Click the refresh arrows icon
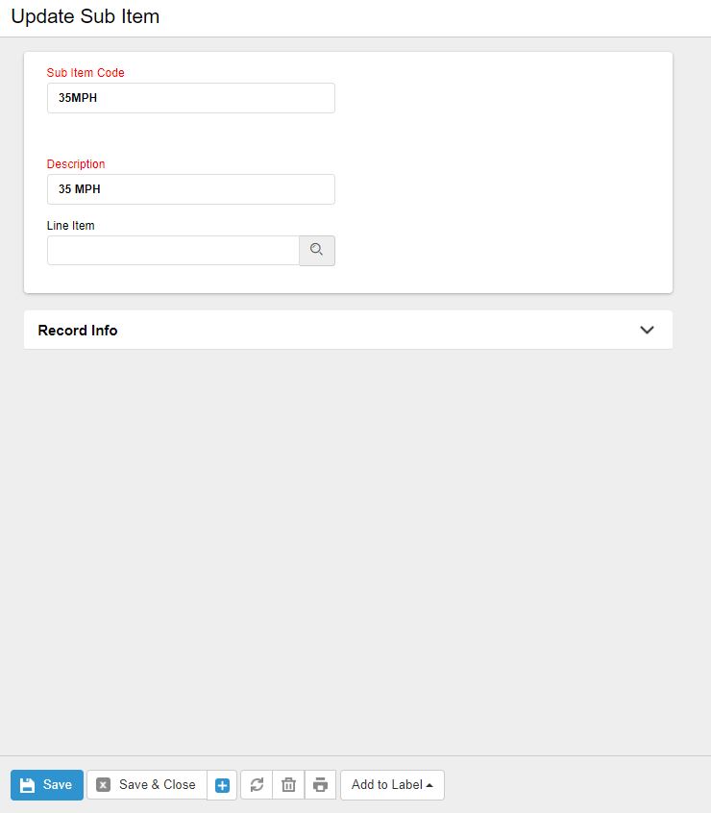Screen dimensions: 711x813 (x=257, y=785)
